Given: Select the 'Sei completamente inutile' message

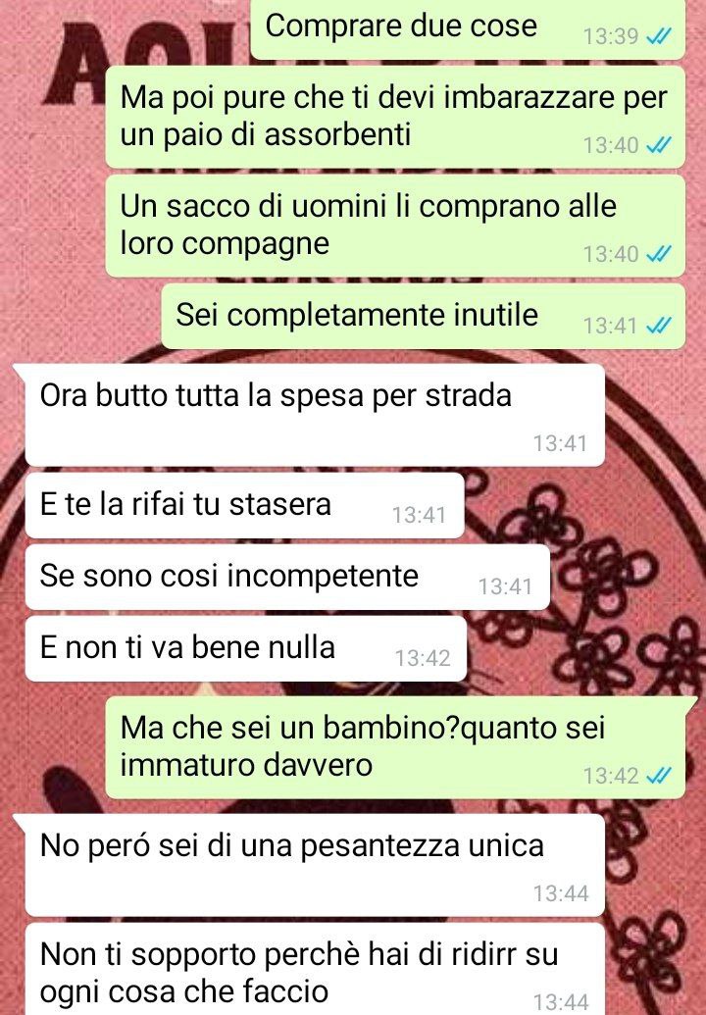Looking at the screenshot, I should [423, 316].
